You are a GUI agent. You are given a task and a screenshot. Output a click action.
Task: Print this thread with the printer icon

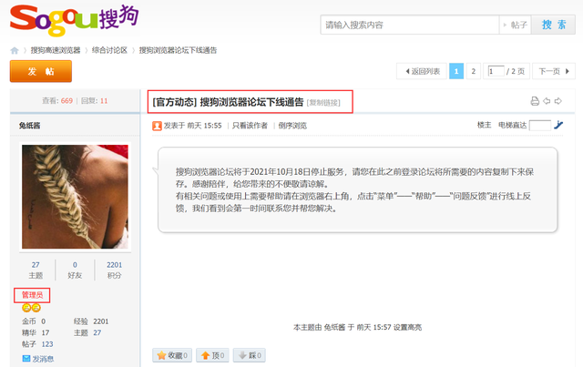pos(535,101)
